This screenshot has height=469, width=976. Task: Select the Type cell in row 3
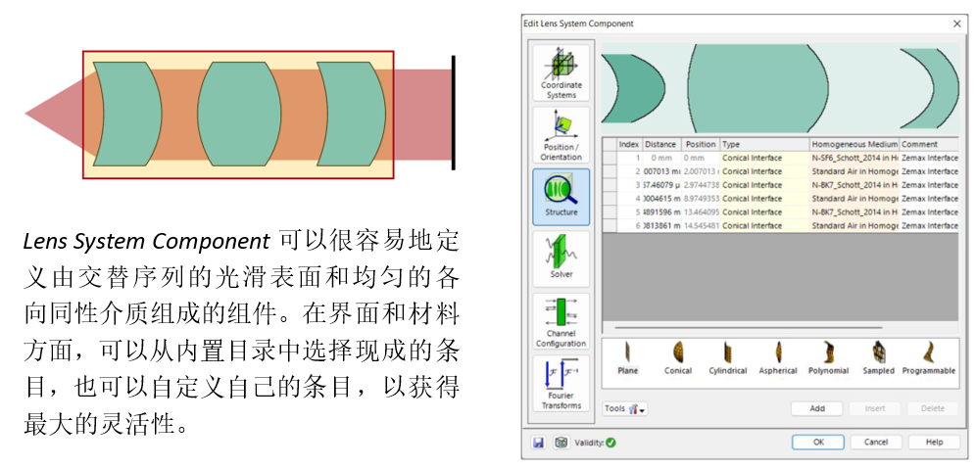(x=765, y=185)
